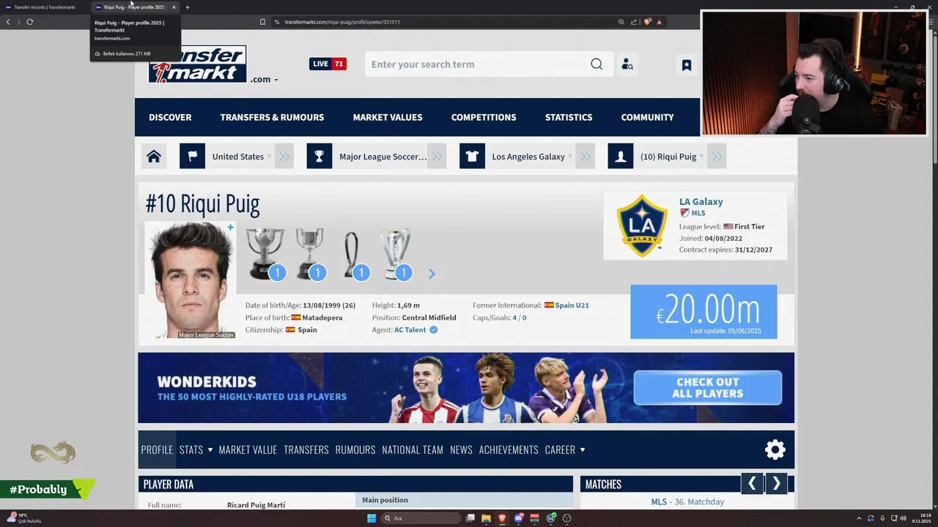This screenshot has height=527, width=938.
Task: Click the WONDERKIDS banner heading
Action: tap(207, 381)
